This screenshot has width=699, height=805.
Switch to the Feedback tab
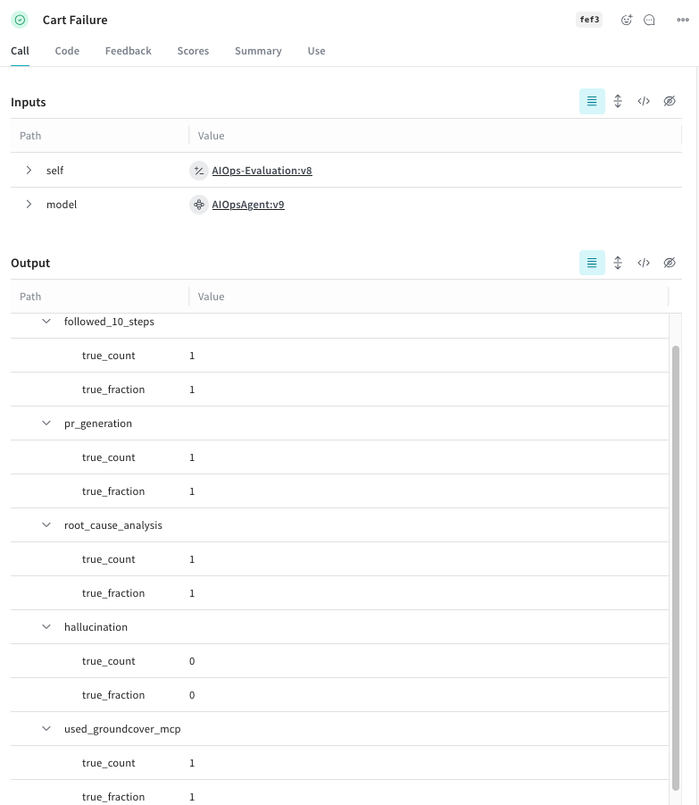click(x=128, y=51)
